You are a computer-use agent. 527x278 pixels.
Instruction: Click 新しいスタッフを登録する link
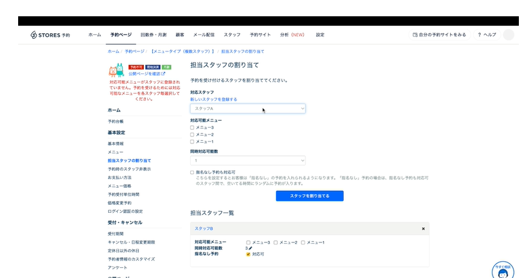click(x=213, y=99)
